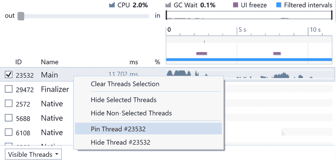Click the CPU legend chart icon
The height and width of the screenshot is (161, 336).
click(x=112, y=5)
